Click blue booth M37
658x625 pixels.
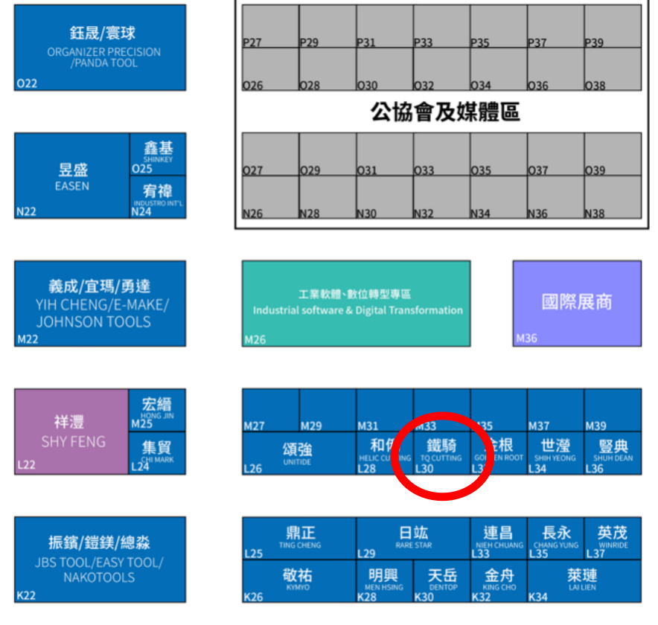pos(556,410)
